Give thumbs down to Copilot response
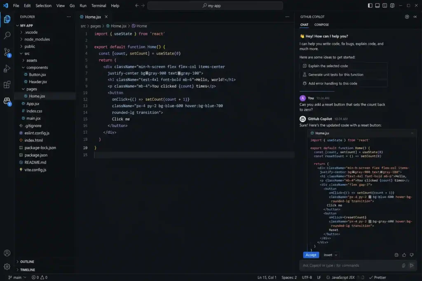Screen dimensions: 422x281 click(x=412, y=255)
